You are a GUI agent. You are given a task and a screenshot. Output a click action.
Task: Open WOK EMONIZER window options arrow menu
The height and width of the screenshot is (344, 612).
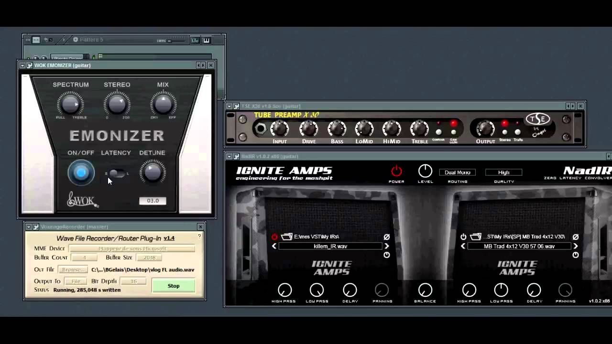point(22,65)
